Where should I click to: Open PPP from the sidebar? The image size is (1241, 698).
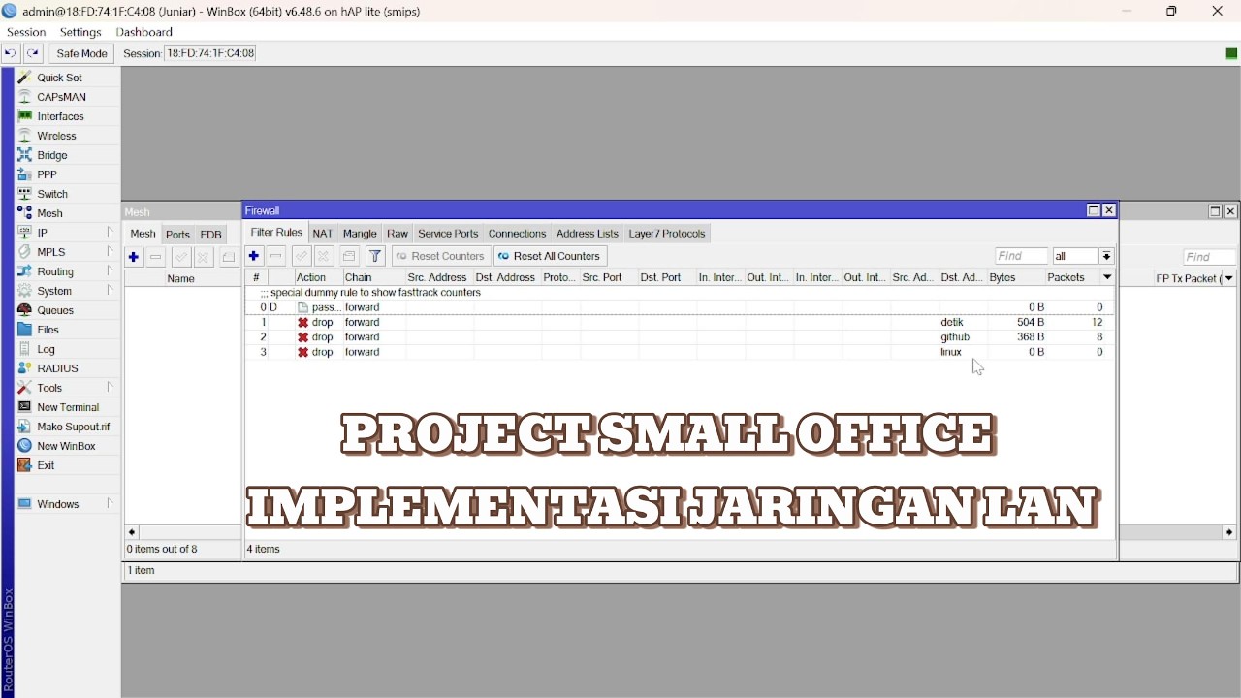click(47, 174)
